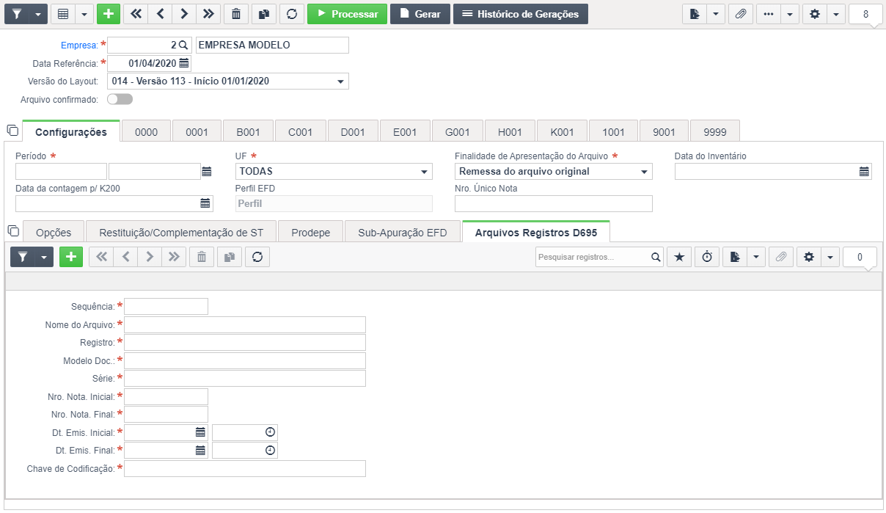Expand top export options dropdown
Screen dimensions: 886x513
pyautogui.click(x=716, y=14)
